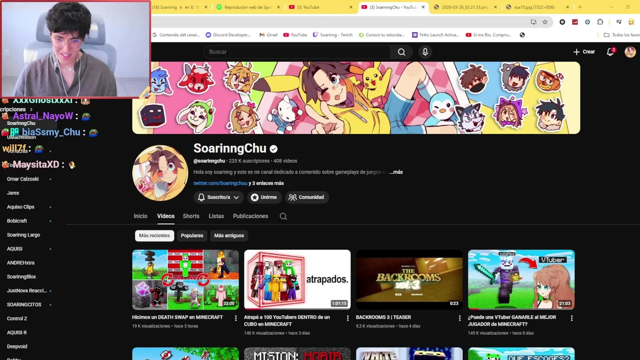Bookmark this page with star icon
This screenshot has width=640, height=360.
point(545,22)
